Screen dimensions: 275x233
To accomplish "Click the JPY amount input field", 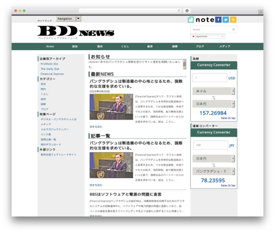I will tap(211, 145).
